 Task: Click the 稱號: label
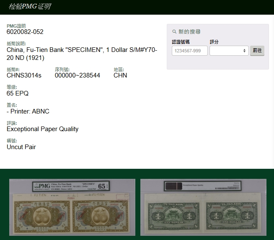[12, 141]
